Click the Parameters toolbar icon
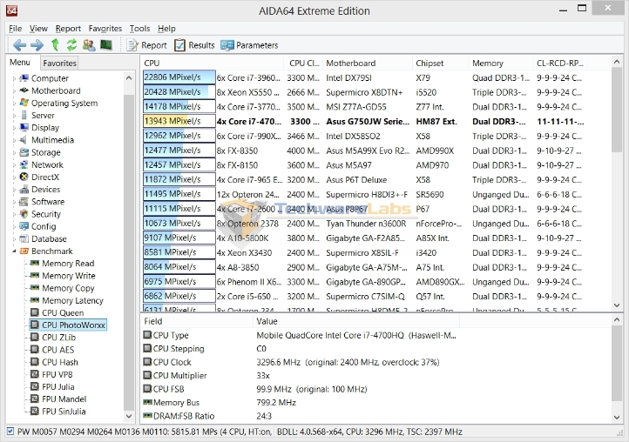 tap(227, 45)
